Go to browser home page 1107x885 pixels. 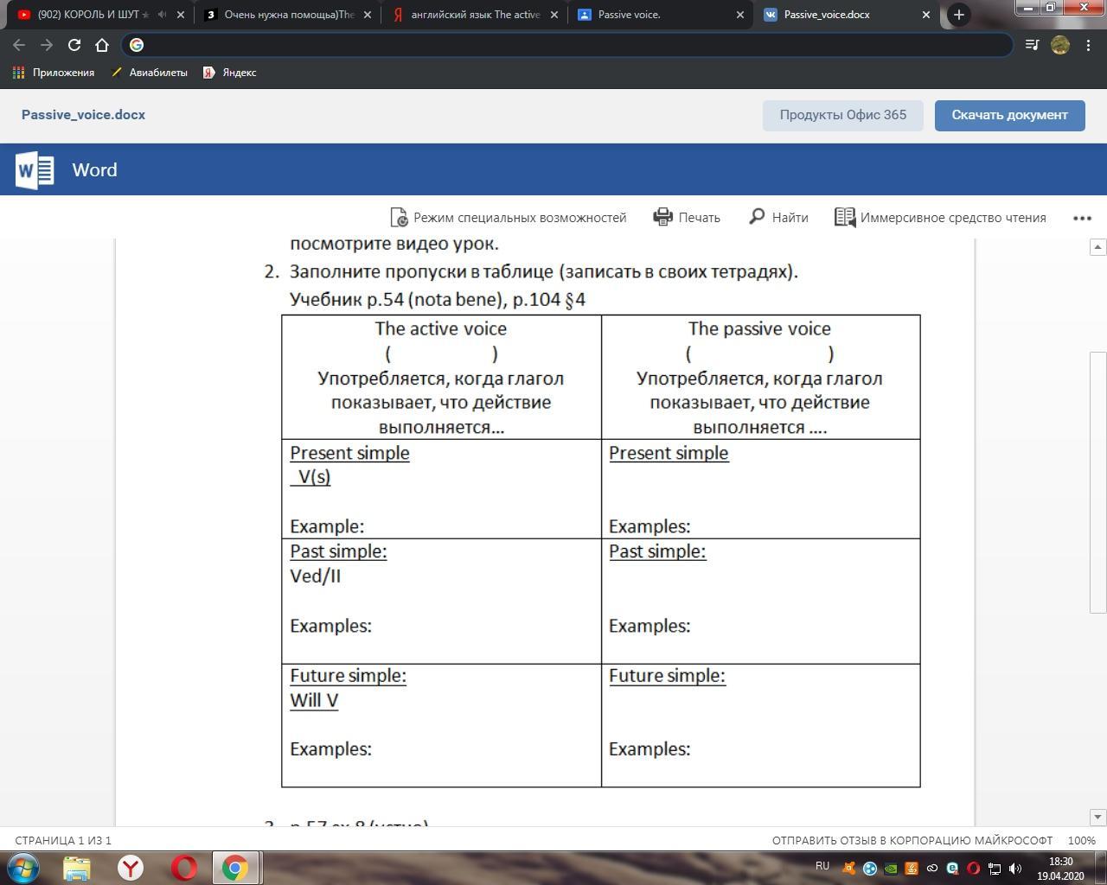click(x=102, y=45)
